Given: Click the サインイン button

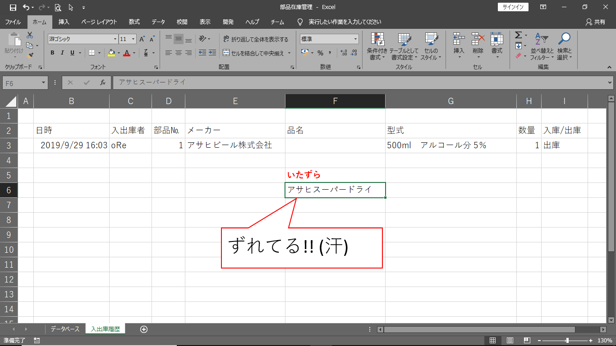Looking at the screenshot, I should tap(513, 7).
